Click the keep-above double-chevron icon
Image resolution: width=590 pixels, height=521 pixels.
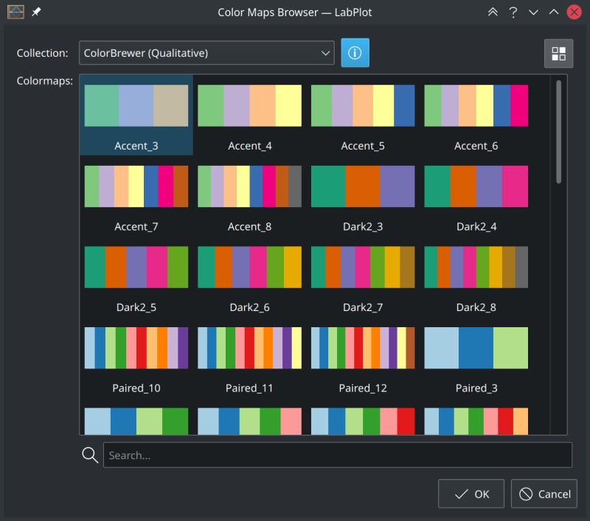(x=493, y=12)
